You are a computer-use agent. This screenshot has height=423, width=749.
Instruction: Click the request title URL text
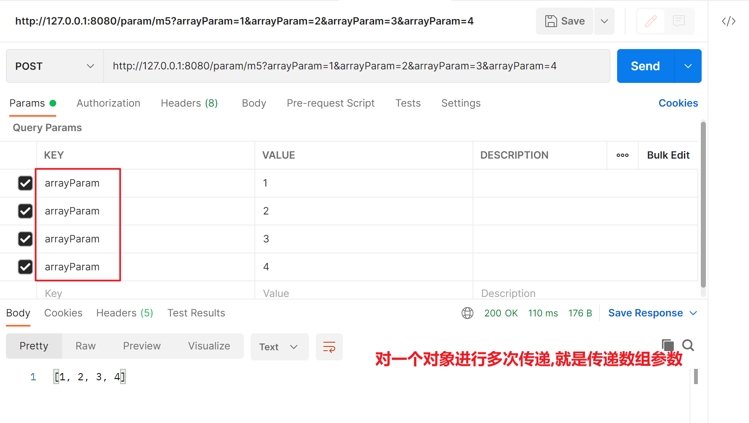[244, 21]
